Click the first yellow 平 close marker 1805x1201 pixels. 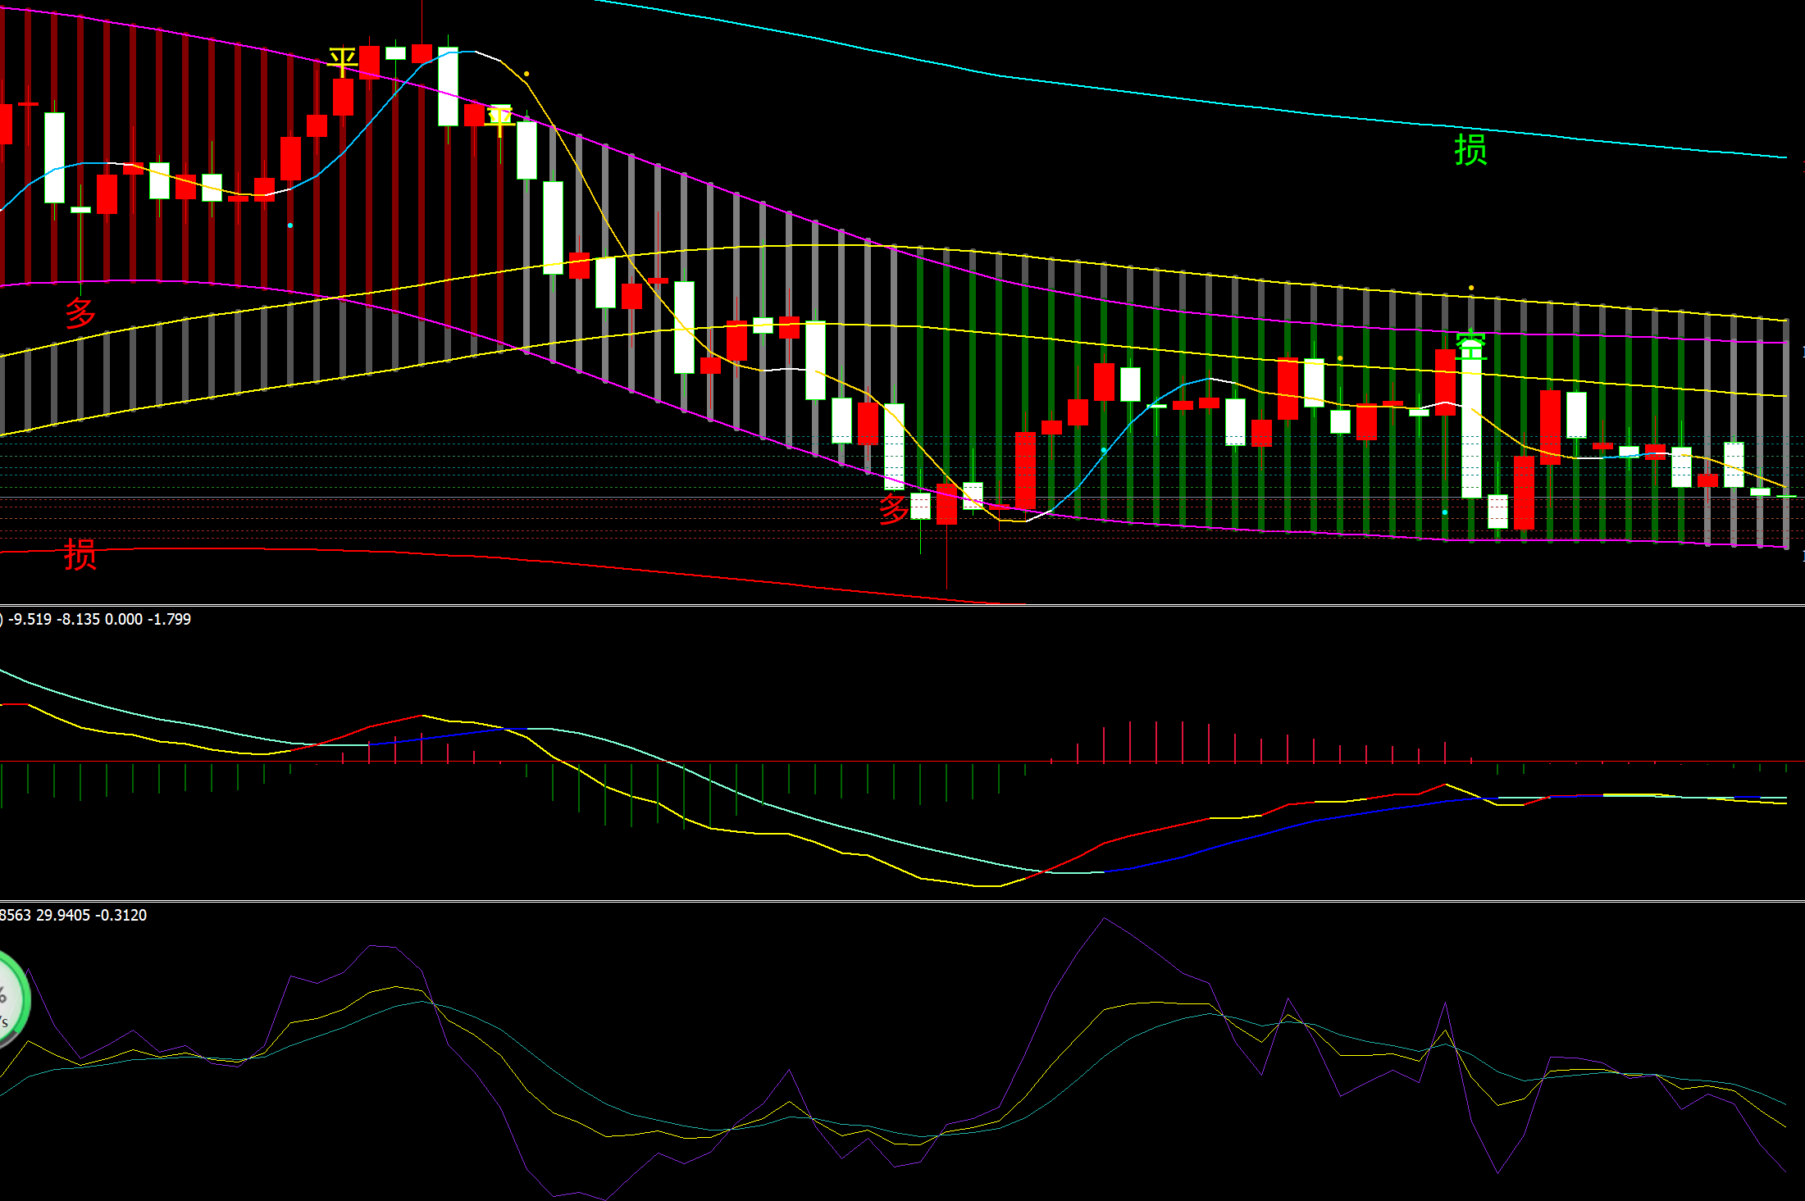[342, 61]
